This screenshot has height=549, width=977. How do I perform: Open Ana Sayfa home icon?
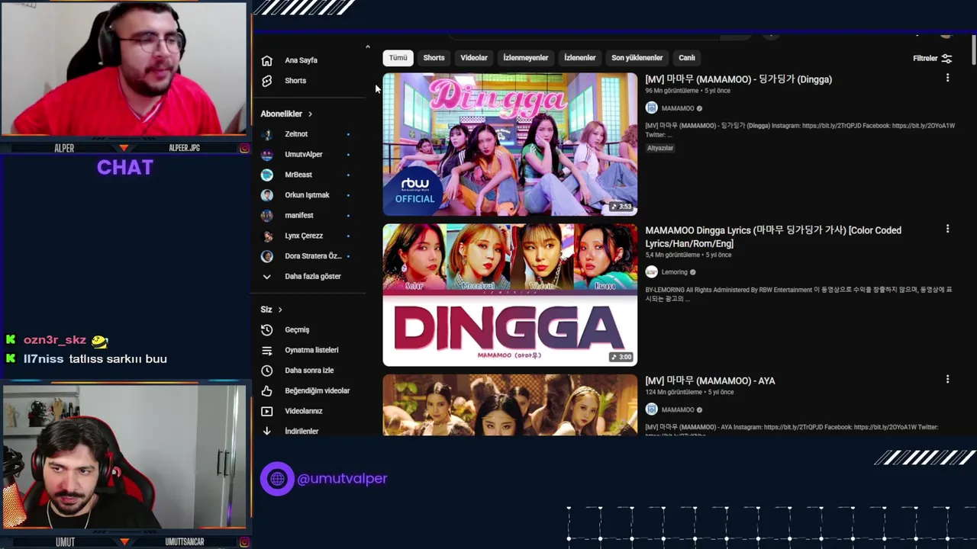[266, 60]
